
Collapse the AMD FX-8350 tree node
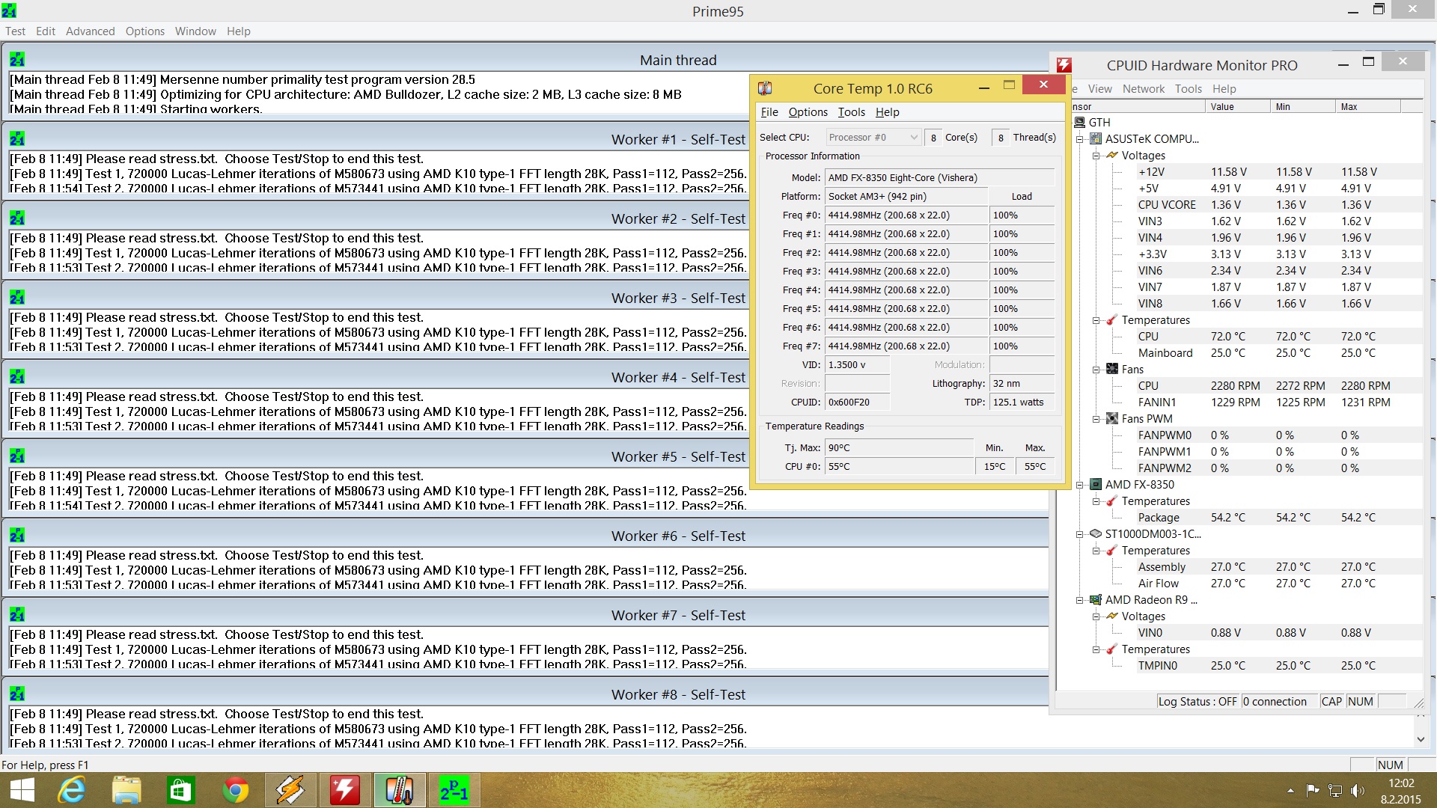point(1080,485)
